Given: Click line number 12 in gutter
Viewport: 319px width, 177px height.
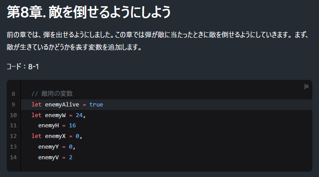Looking at the screenshot, I should point(13,136).
